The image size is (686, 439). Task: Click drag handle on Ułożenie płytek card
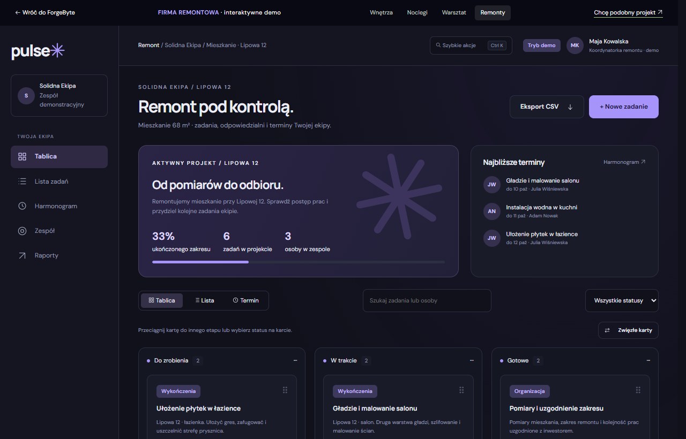pos(285,390)
